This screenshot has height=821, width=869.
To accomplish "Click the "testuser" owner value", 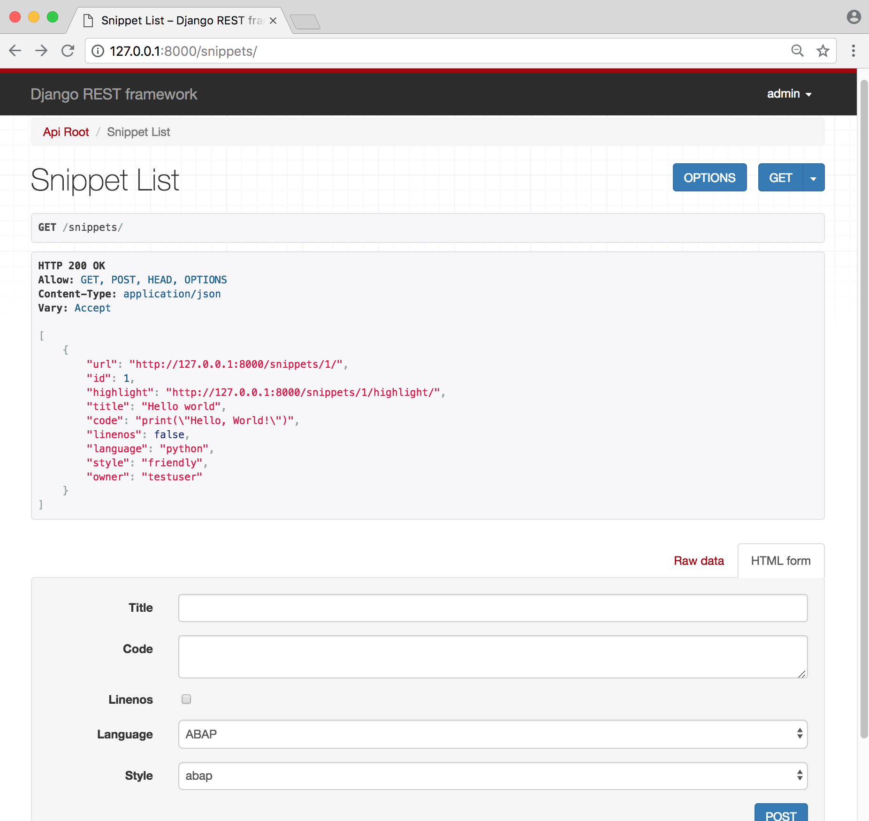I will [x=172, y=477].
